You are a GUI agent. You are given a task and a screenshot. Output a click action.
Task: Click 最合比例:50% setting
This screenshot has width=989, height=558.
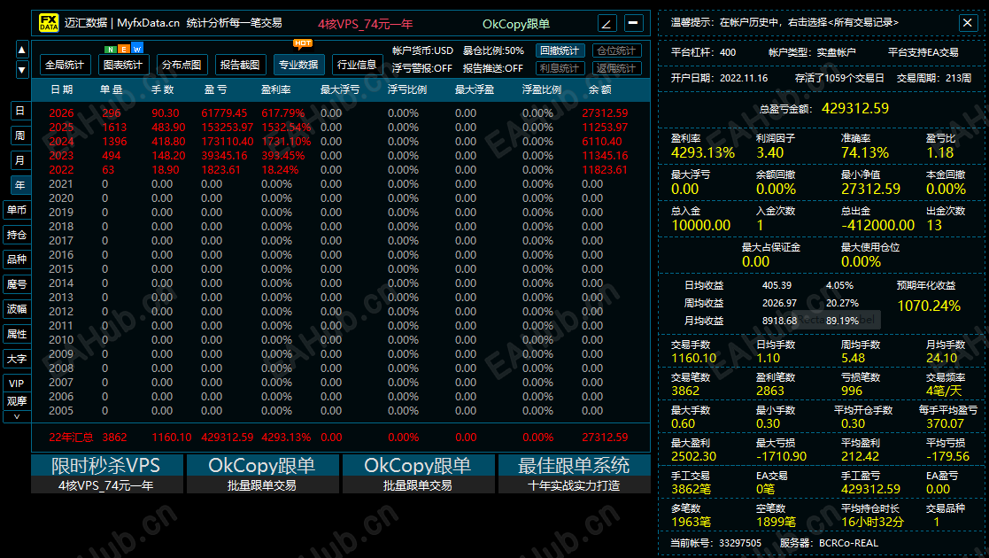(493, 50)
